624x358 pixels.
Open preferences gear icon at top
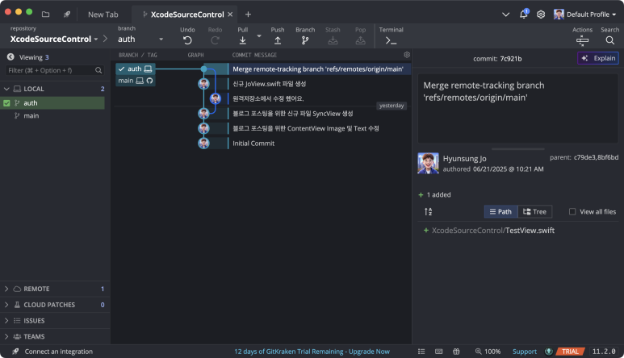coord(540,15)
